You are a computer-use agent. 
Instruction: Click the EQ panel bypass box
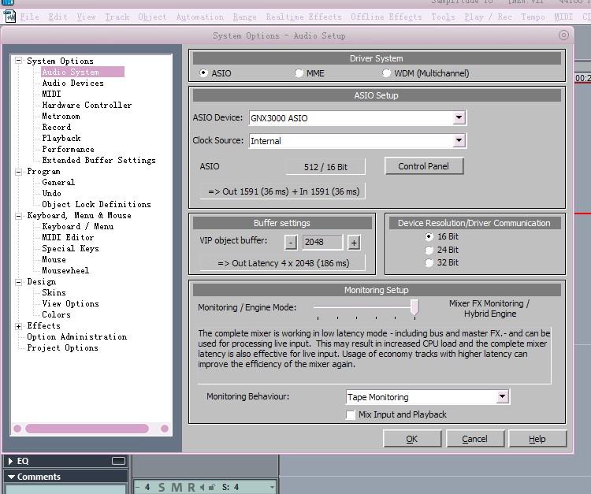tap(118, 461)
